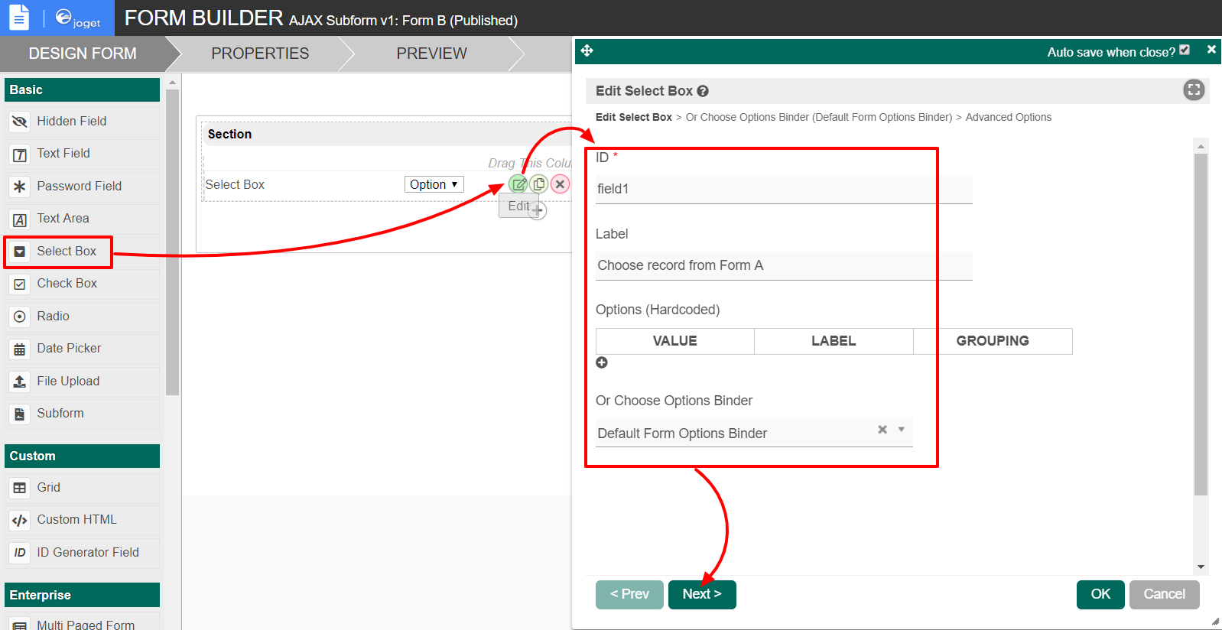Maximize the property editor with fullscreen icon
The height and width of the screenshot is (630, 1222).
tap(1193, 90)
